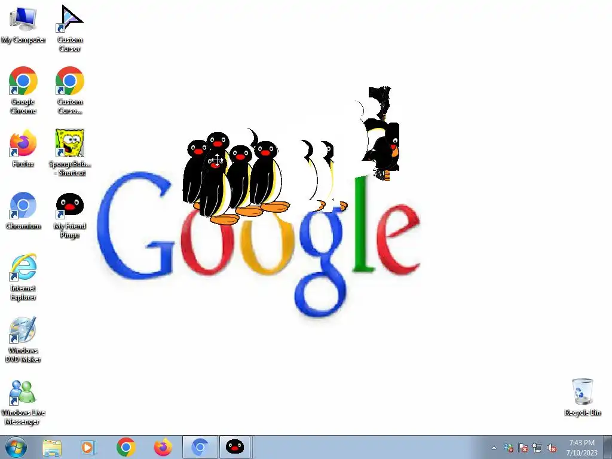Select the Windows DVD Maker icon
The height and width of the screenshot is (459, 612).
23,339
